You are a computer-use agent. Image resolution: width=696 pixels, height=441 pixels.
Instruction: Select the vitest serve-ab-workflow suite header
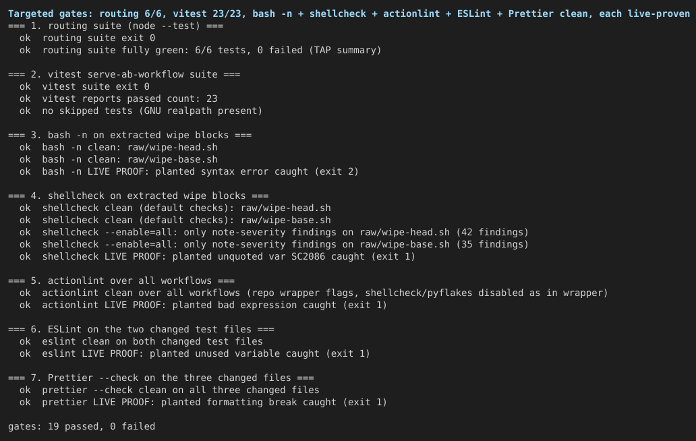[x=124, y=75]
